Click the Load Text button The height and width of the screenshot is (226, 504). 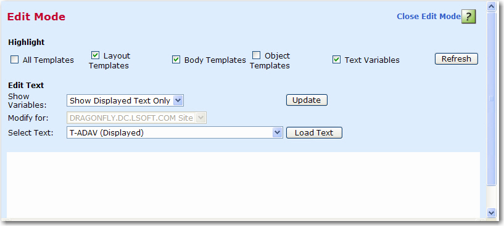pos(314,132)
